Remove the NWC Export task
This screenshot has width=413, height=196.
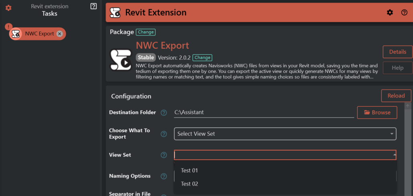coord(59,34)
